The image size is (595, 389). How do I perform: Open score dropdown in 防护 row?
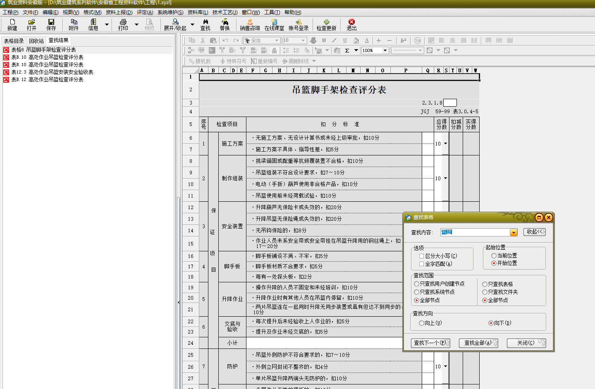[x=445, y=366]
